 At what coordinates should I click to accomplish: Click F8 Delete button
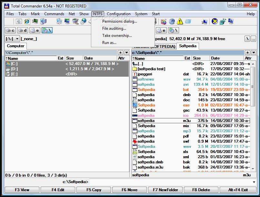pyautogui.click(x=201, y=190)
